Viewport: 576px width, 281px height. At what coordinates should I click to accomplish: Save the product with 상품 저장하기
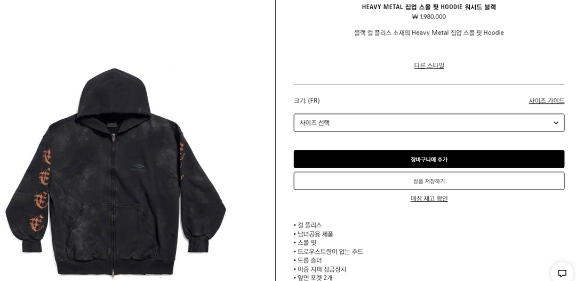click(x=429, y=181)
